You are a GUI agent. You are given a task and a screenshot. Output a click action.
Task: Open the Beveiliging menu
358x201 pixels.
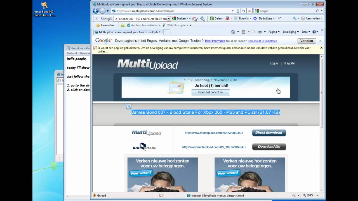(x=291, y=32)
